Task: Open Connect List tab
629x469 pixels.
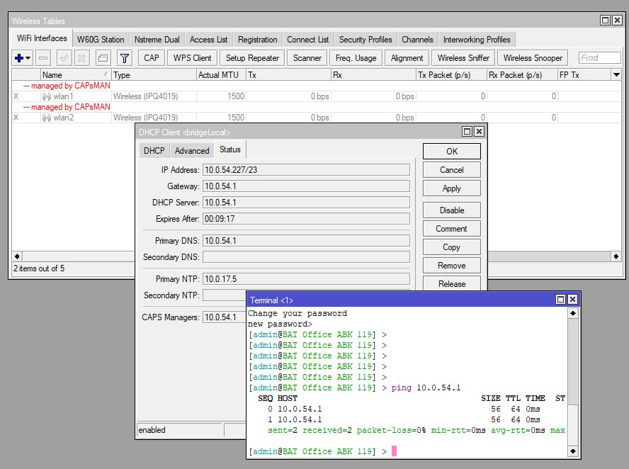Action: coord(307,40)
